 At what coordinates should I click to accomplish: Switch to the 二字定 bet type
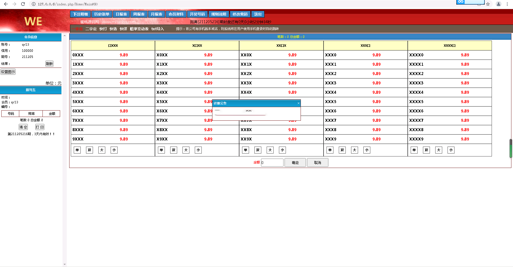point(91,29)
